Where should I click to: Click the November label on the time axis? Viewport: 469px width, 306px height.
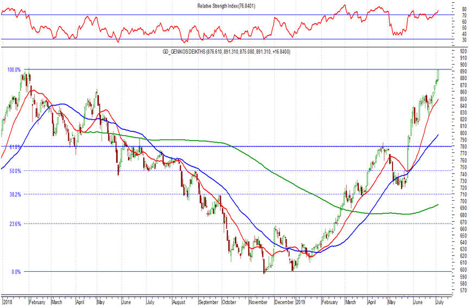258,302
